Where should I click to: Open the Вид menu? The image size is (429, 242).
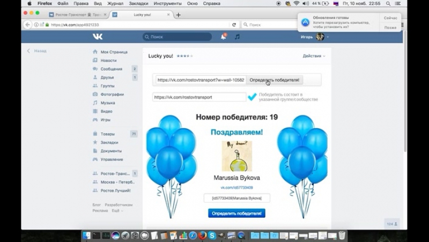click(x=98, y=4)
